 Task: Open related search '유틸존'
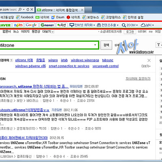[40, 60]
